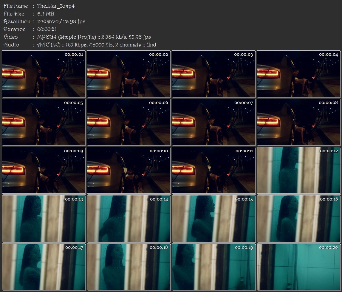342x292 pixels.
Task: Open the thumbnail marked 00:00:10
Action: tap(129, 170)
